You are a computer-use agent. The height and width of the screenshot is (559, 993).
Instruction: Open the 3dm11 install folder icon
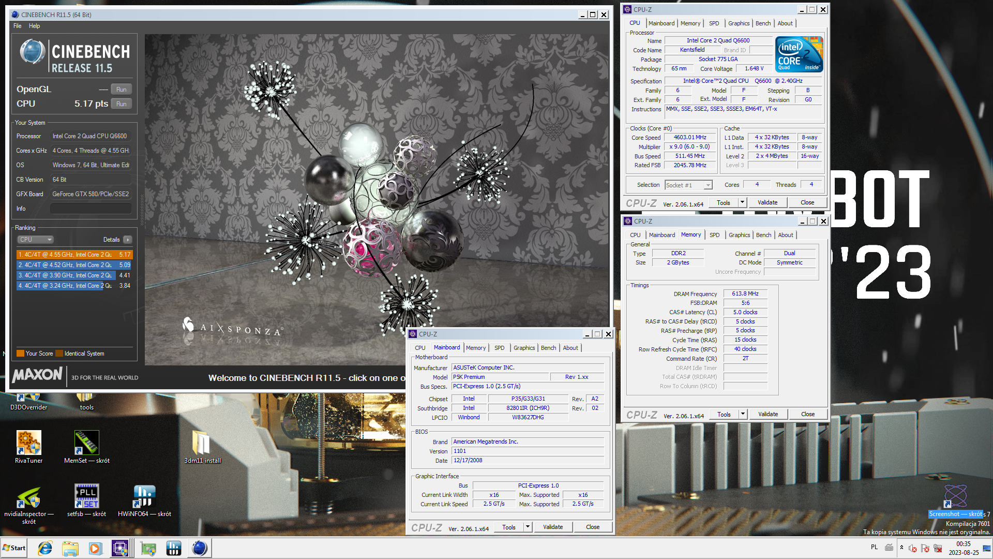tap(202, 447)
